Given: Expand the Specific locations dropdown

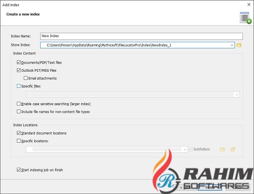Looking at the screenshot, I should (185, 149).
